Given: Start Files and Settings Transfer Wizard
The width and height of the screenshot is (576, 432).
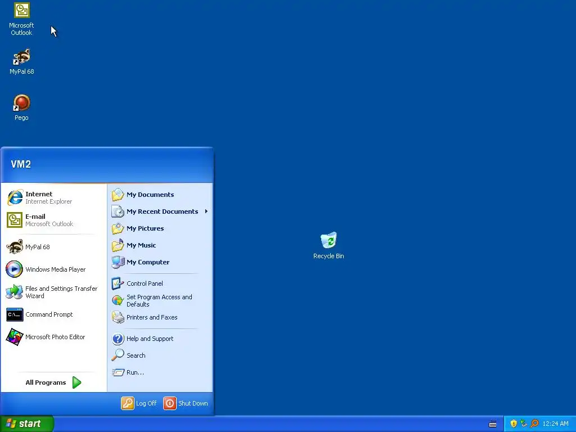Looking at the screenshot, I should tap(55, 292).
